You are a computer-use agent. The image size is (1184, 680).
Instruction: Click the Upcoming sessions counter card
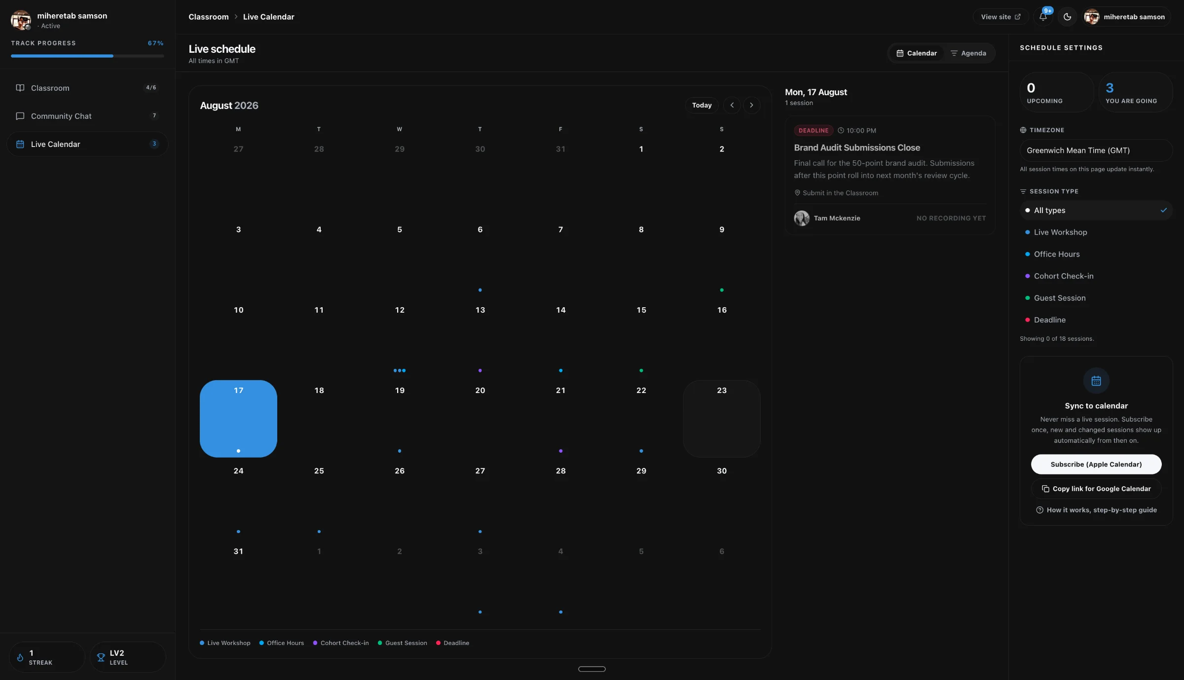pos(1057,92)
